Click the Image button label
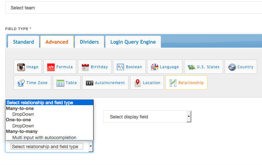 click(32, 67)
